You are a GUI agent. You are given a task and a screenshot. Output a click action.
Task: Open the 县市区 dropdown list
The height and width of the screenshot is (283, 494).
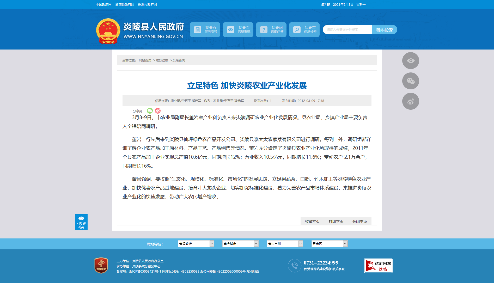click(330, 244)
